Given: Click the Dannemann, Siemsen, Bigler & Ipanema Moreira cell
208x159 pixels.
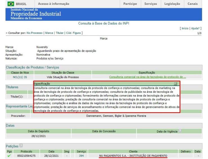Looking at the screenshot, I should [116, 116].
